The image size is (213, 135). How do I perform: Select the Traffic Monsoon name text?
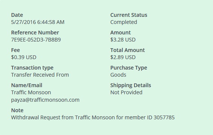tap(31, 92)
